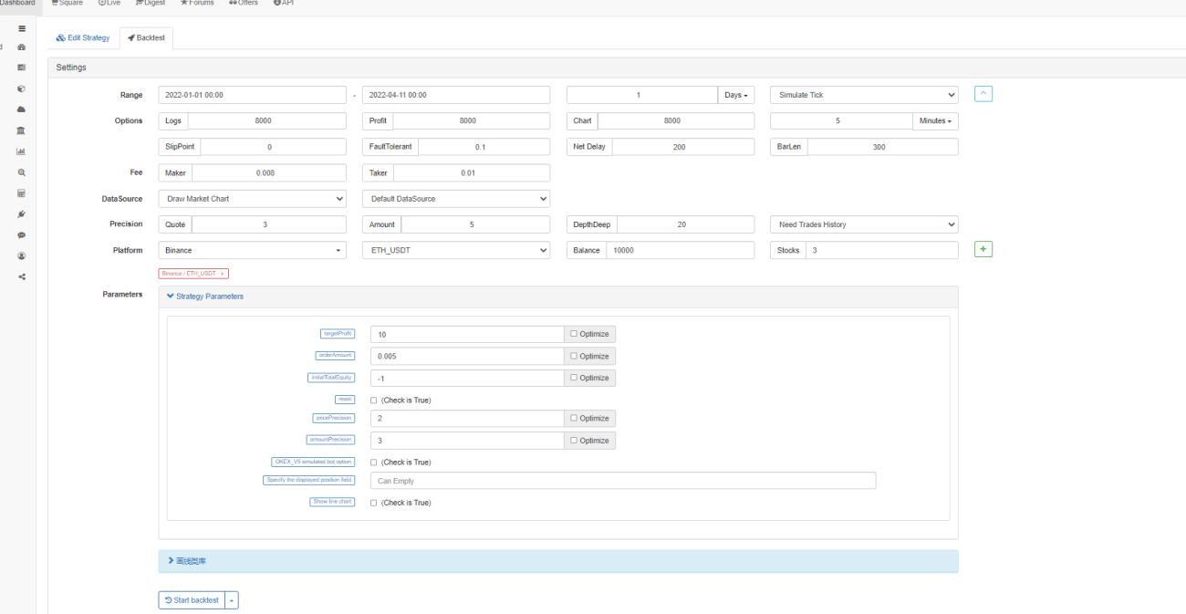Switch to the Edit Strategy tab
Viewport: 1186px width, 614px height.
click(83, 38)
